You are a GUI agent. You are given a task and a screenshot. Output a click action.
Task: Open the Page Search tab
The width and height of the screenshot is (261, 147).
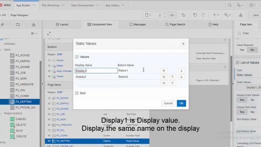(x=175, y=24)
